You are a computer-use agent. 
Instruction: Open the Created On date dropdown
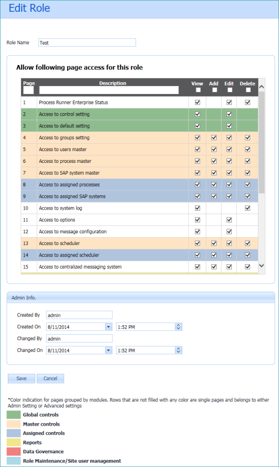pos(109,327)
